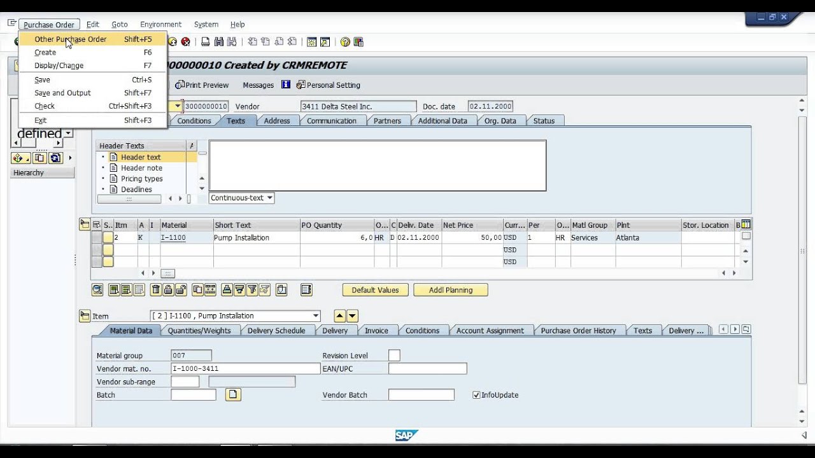Image resolution: width=815 pixels, height=458 pixels.
Task: Collapse the item overview section icon
Action: click(85, 225)
